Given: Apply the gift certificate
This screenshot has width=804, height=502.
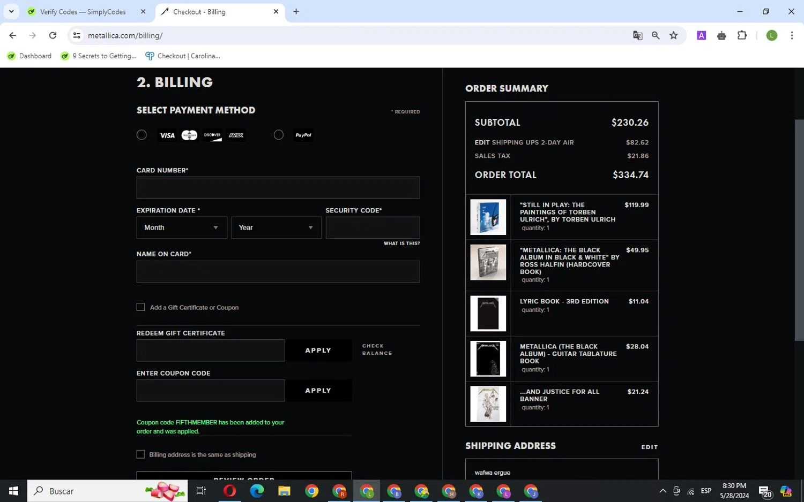Looking at the screenshot, I should coord(318,351).
